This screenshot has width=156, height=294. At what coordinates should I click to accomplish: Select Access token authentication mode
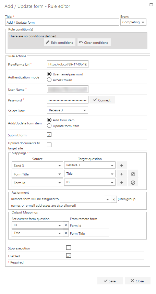(49, 80)
